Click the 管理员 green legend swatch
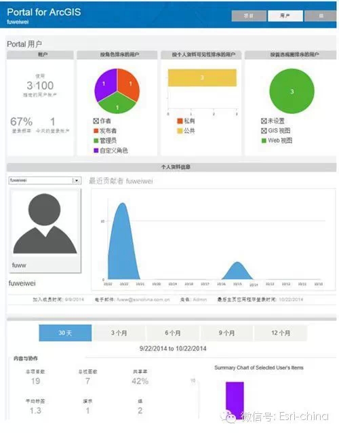 pyautogui.click(x=96, y=140)
